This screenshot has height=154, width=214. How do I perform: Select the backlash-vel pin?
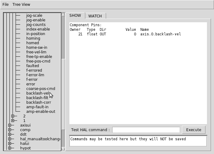(38, 93)
